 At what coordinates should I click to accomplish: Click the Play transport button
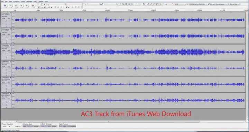[10, 6]
